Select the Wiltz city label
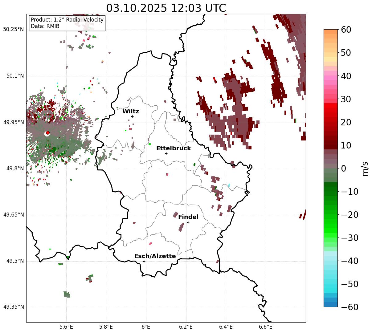The height and width of the screenshot is (333, 372). (131, 111)
